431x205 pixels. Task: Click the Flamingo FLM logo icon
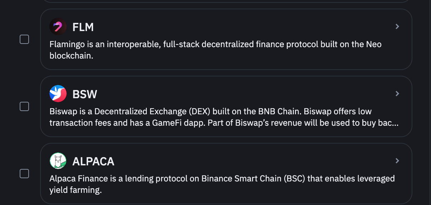click(x=58, y=27)
